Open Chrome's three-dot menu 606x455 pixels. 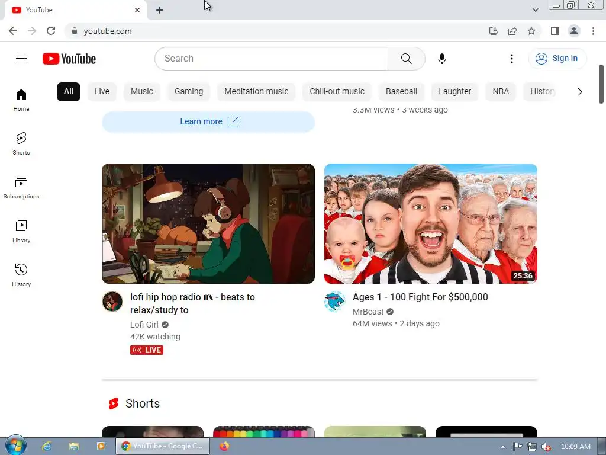pos(593,31)
